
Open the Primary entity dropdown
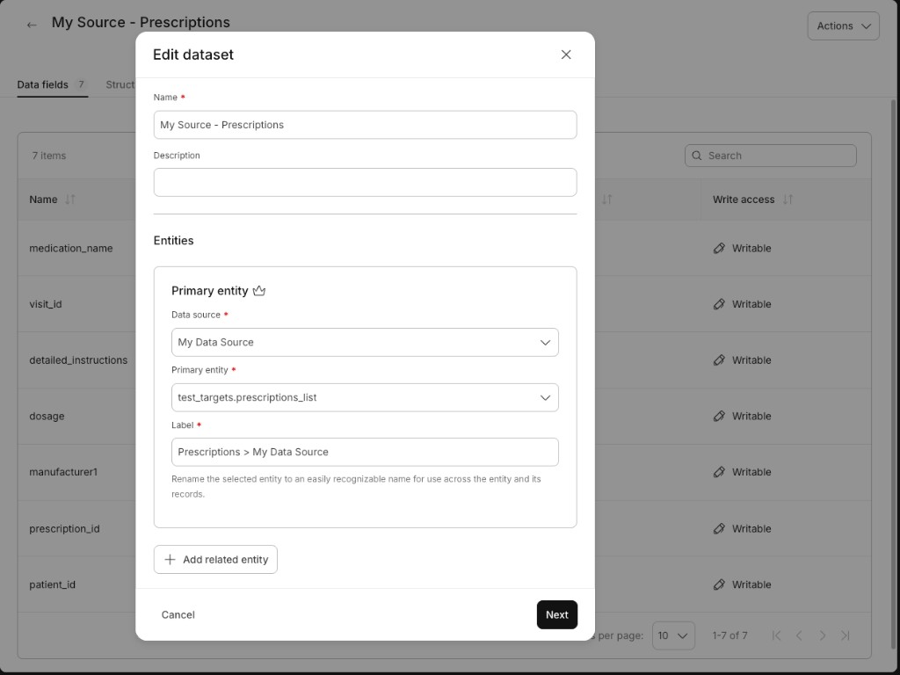tap(365, 397)
